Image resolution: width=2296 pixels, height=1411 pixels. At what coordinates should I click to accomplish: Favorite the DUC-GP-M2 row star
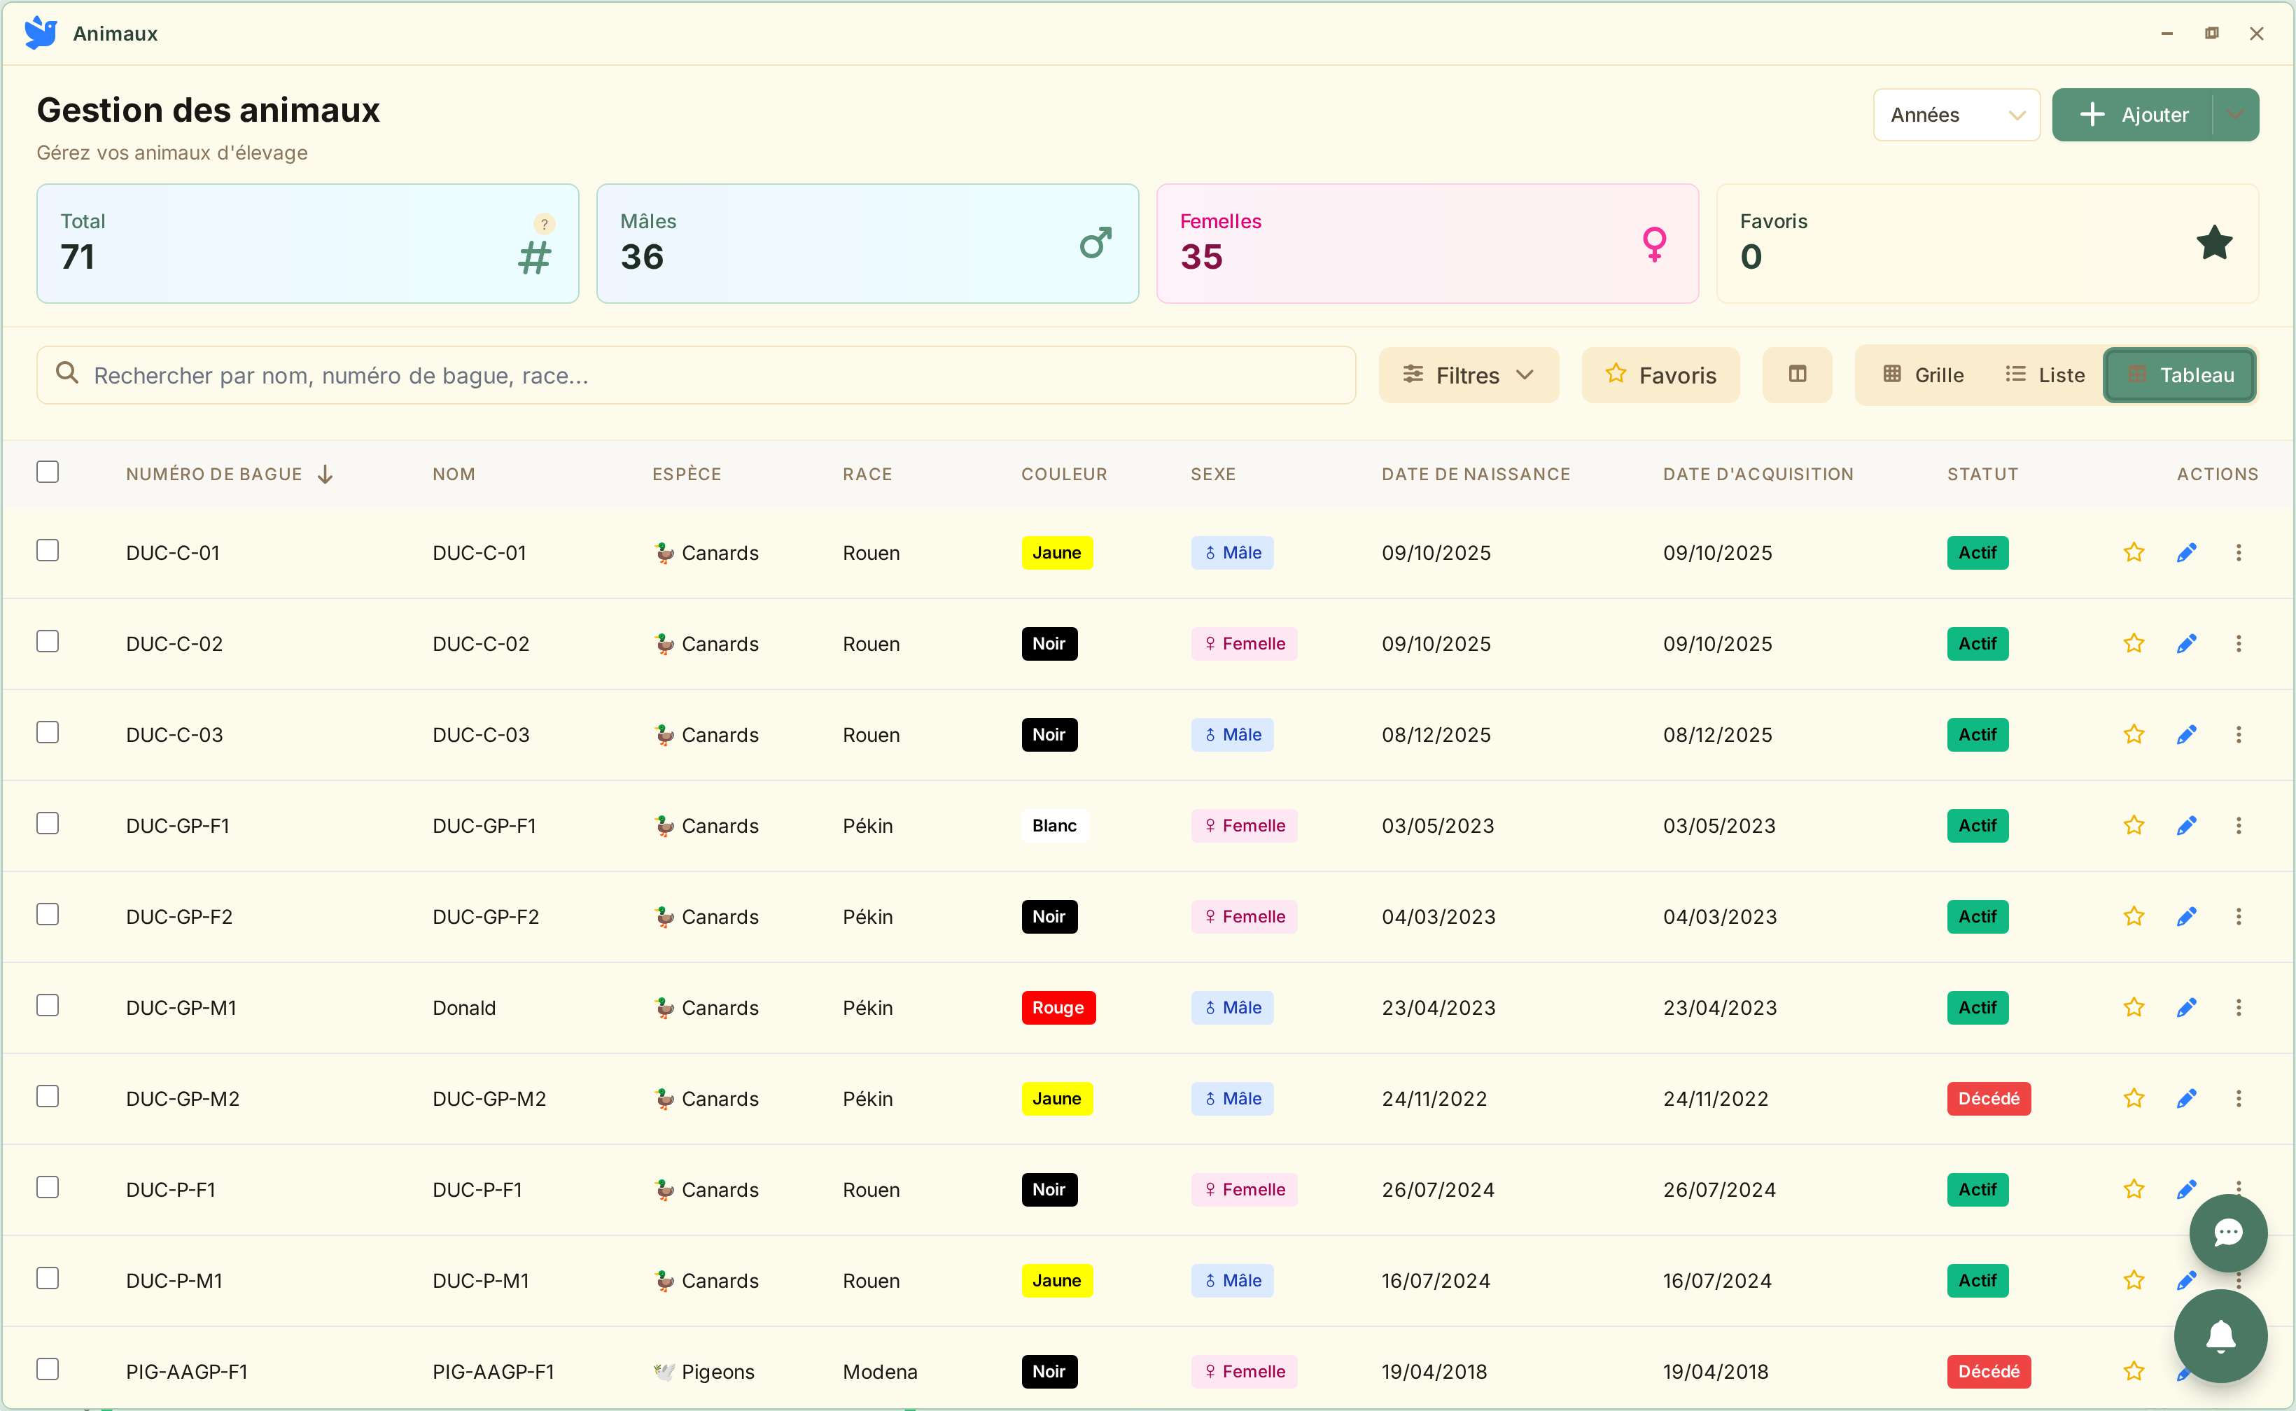pyautogui.click(x=2134, y=1098)
